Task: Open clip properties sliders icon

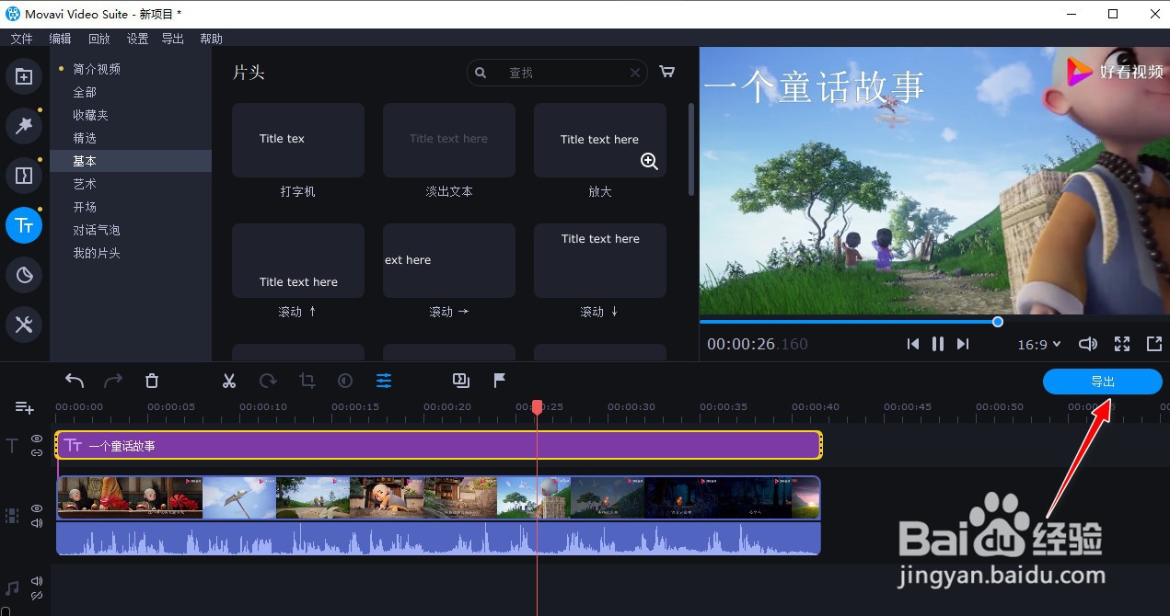Action: [x=384, y=381]
